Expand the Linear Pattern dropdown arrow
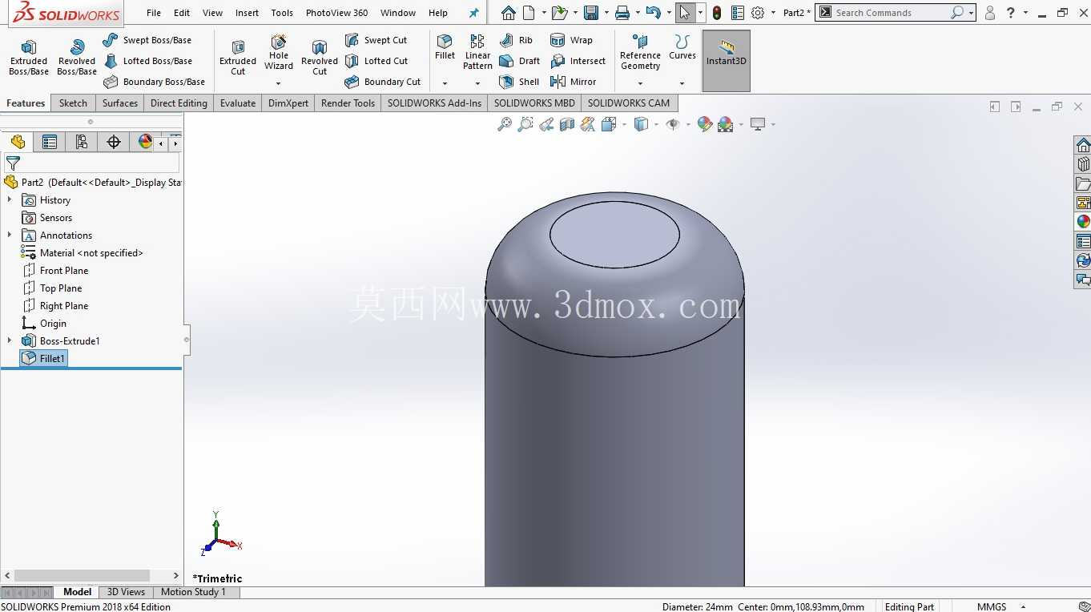Viewport: 1091px width, 612px height. [x=477, y=83]
